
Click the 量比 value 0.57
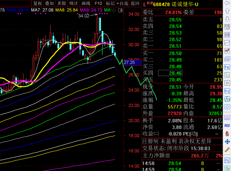[217, 107]
